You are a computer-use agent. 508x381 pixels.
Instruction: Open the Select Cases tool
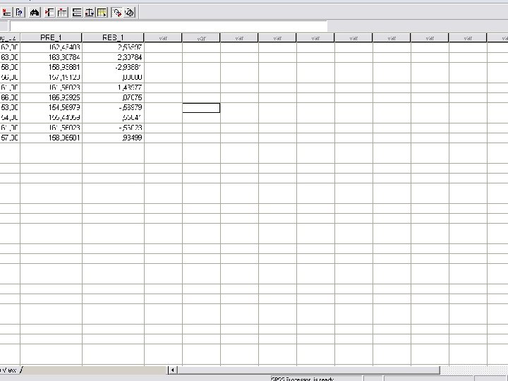(102, 13)
